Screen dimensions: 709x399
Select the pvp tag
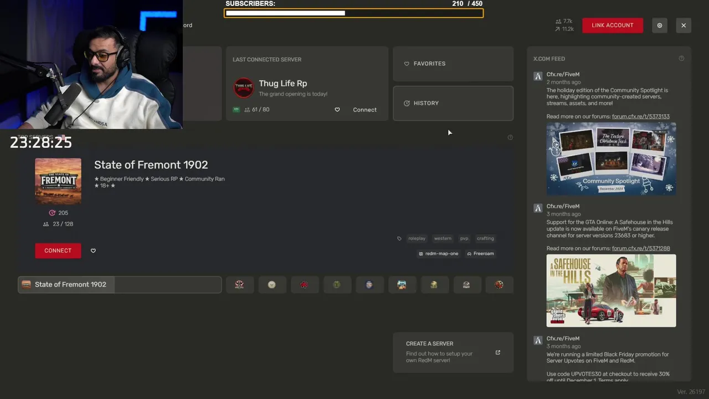(464, 238)
